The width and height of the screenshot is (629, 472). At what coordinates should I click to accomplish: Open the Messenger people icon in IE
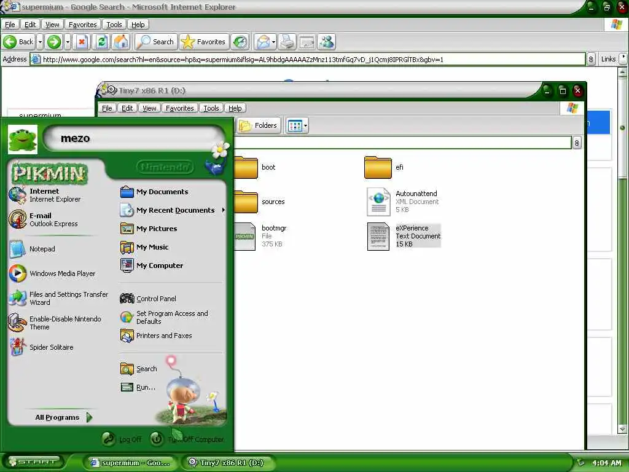pos(327,42)
